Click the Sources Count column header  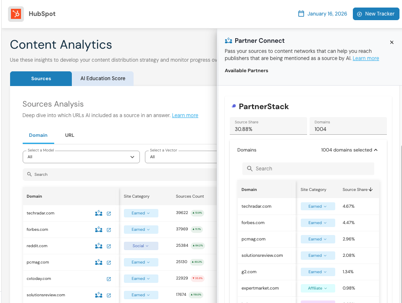[x=190, y=196]
